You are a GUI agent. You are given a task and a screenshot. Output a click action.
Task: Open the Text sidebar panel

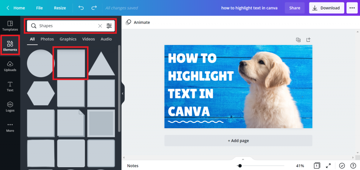pos(10,86)
